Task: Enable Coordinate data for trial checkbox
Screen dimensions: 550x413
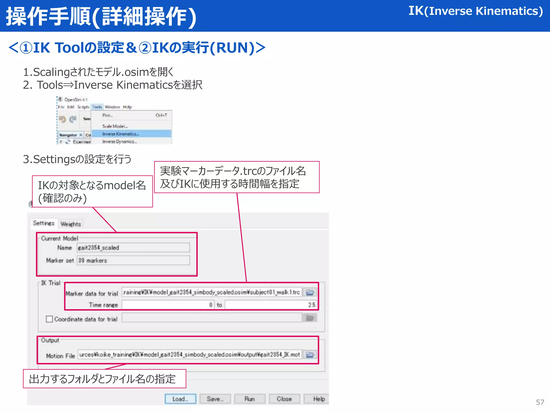Action: click(49, 319)
